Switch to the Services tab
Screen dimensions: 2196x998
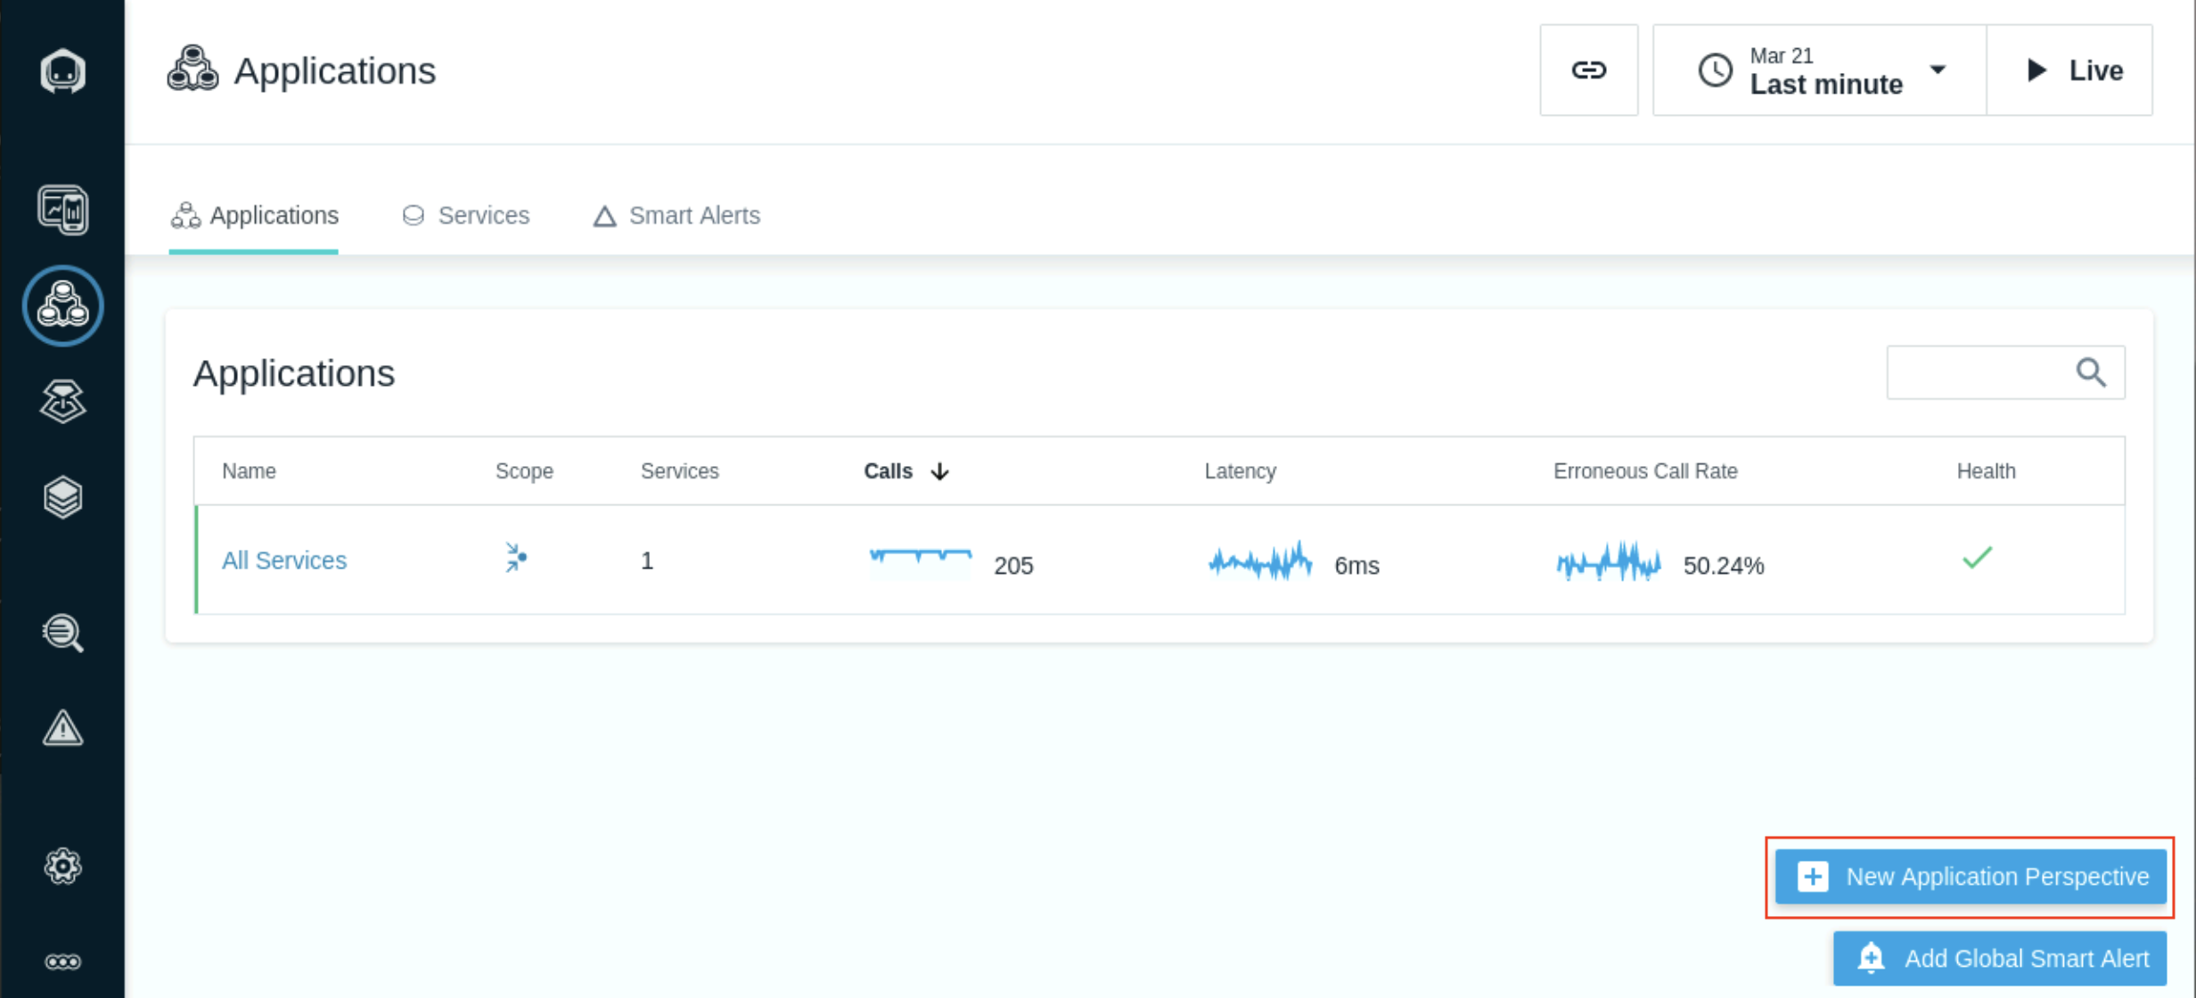point(465,216)
